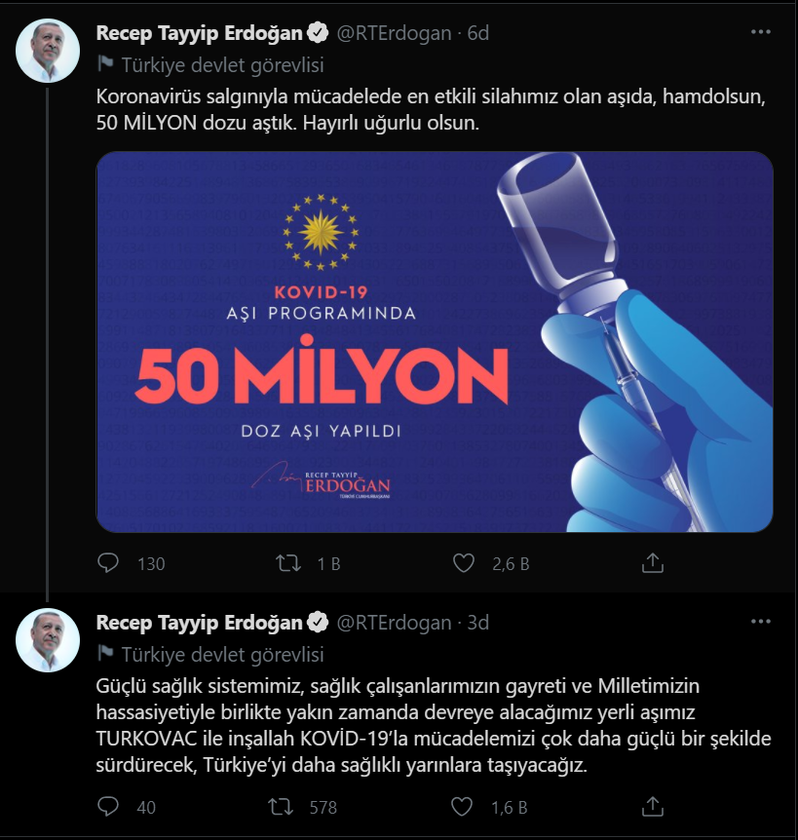Screen dimensions: 798x840
Task: Click Türkiye devlet görevlisi label on first tweet
Action: pyautogui.click(x=222, y=65)
